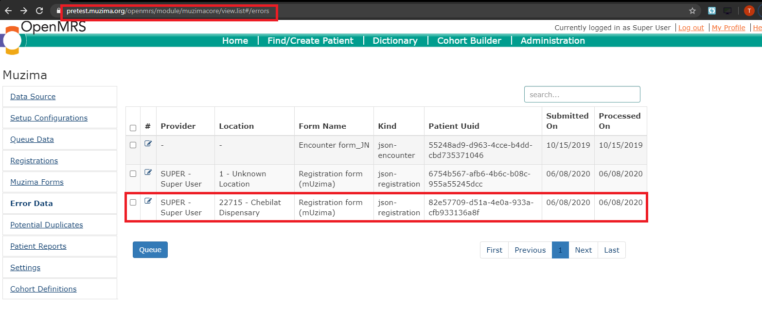Click the uuid starting with 82e57709
Screen dimensions: 762x309
pos(481,207)
